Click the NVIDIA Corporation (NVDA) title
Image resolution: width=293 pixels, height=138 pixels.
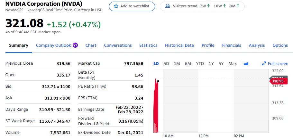pos(44,4)
